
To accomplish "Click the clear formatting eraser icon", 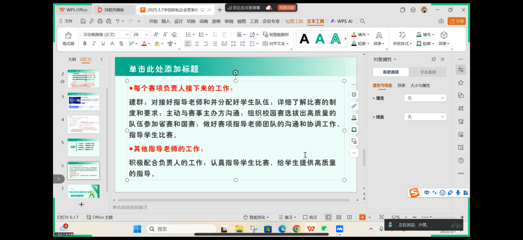I will pyautogui.click(x=174, y=35).
